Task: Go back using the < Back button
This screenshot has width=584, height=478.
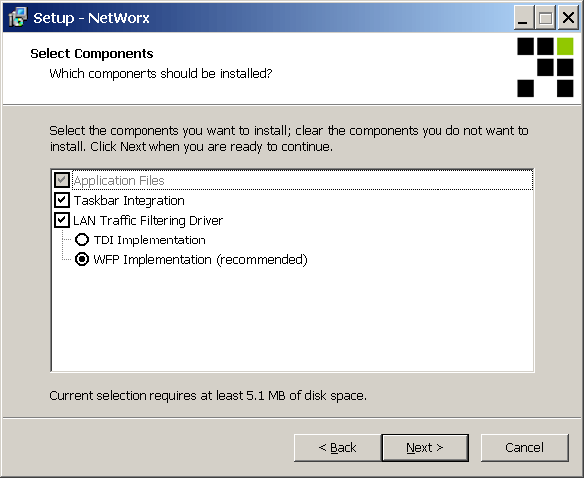Action: (338, 447)
